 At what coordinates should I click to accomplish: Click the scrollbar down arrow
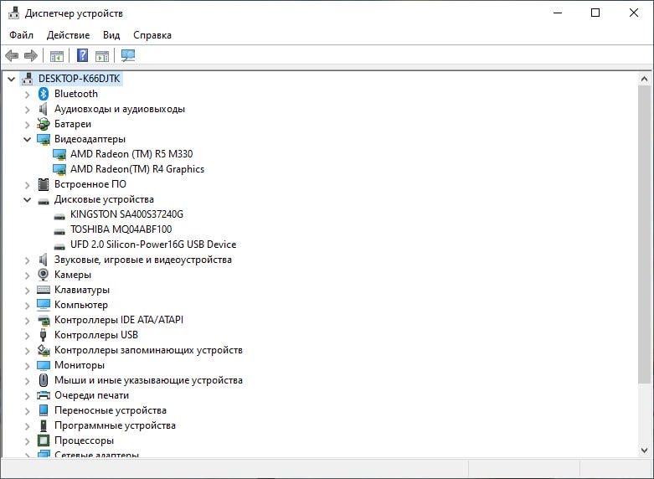pyautogui.click(x=644, y=451)
